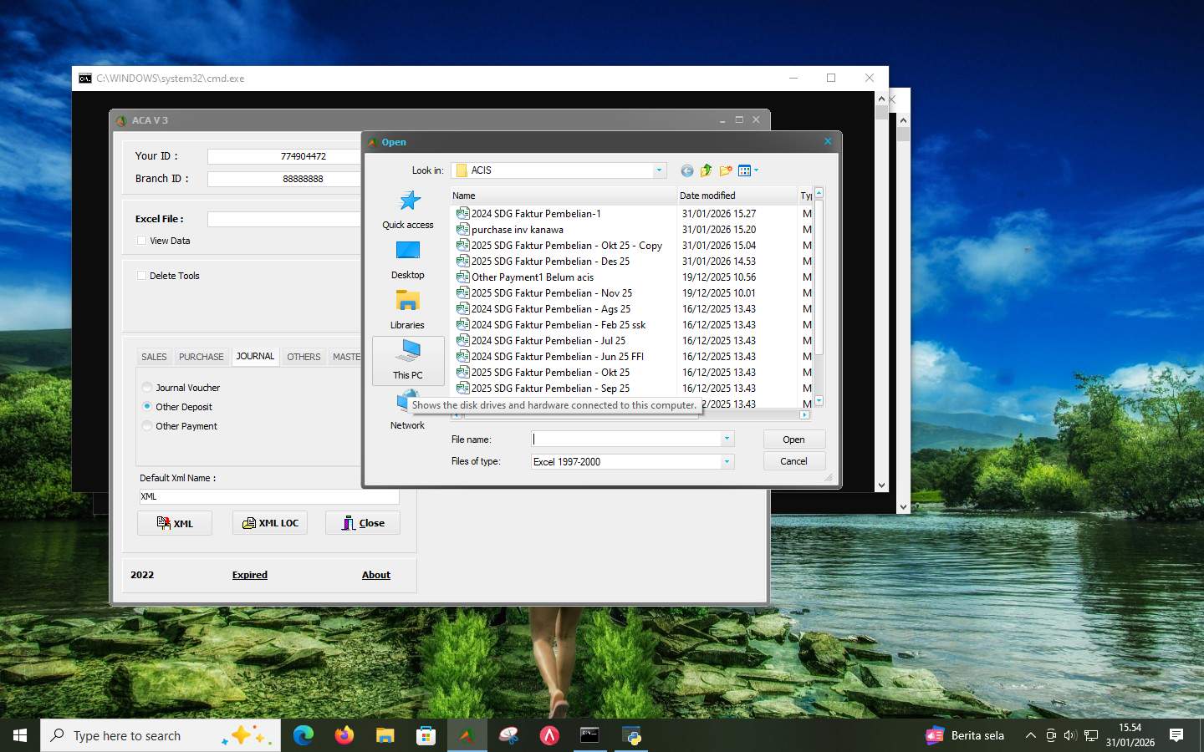Click the Up One Level folder icon
The height and width of the screenshot is (752, 1204).
click(x=707, y=170)
